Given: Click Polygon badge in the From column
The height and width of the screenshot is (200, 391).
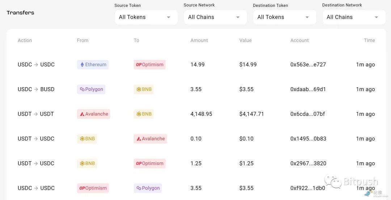Looking at the screenshot, I should [x=91, y=89].
